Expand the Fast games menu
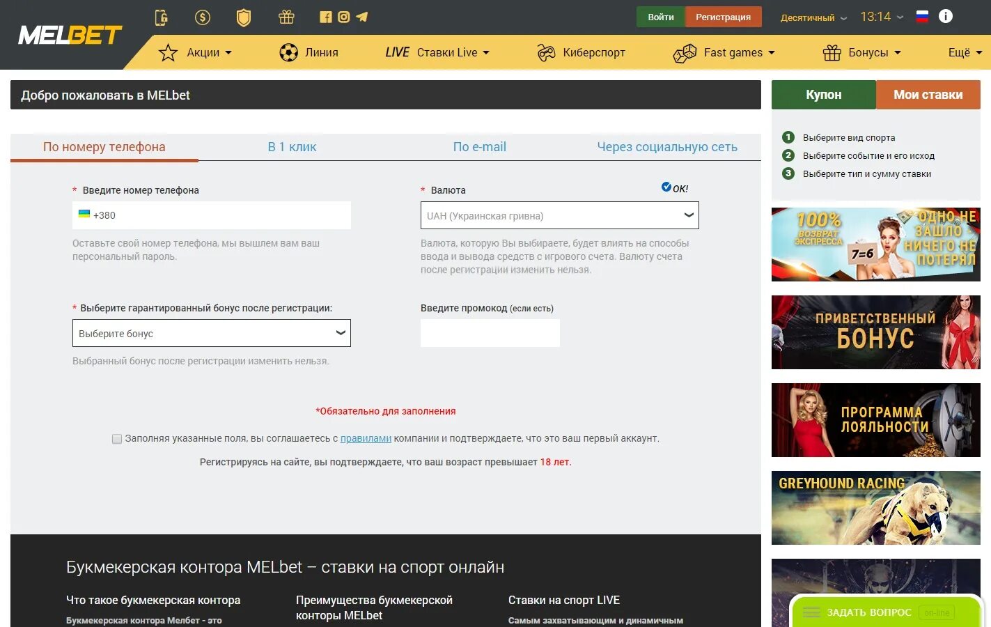The width and height of the screenshot is (991, 627). 740,52
